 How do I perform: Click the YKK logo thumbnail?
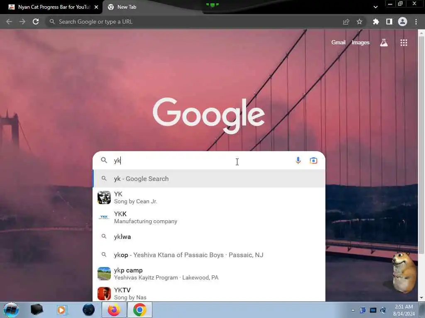coord(104,217)
